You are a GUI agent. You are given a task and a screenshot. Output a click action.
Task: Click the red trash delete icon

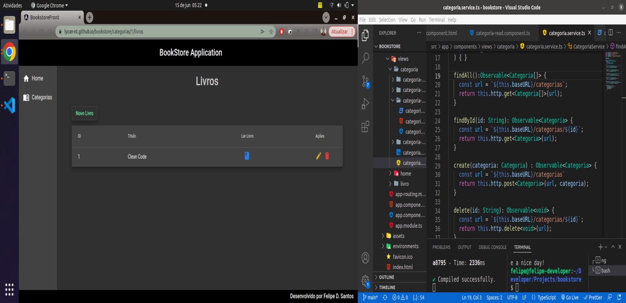coord(327,156)
